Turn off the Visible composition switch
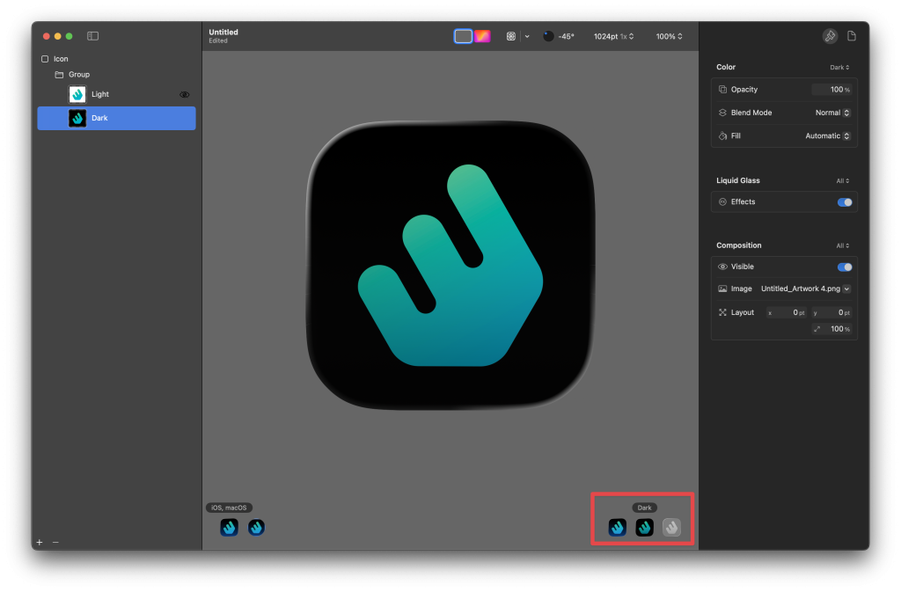The height and width of the screenshot is (592, 901). (844, 267)
